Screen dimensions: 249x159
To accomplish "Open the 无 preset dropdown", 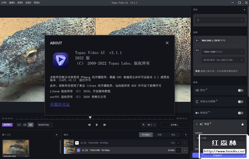I will click(x=220, y=20).
